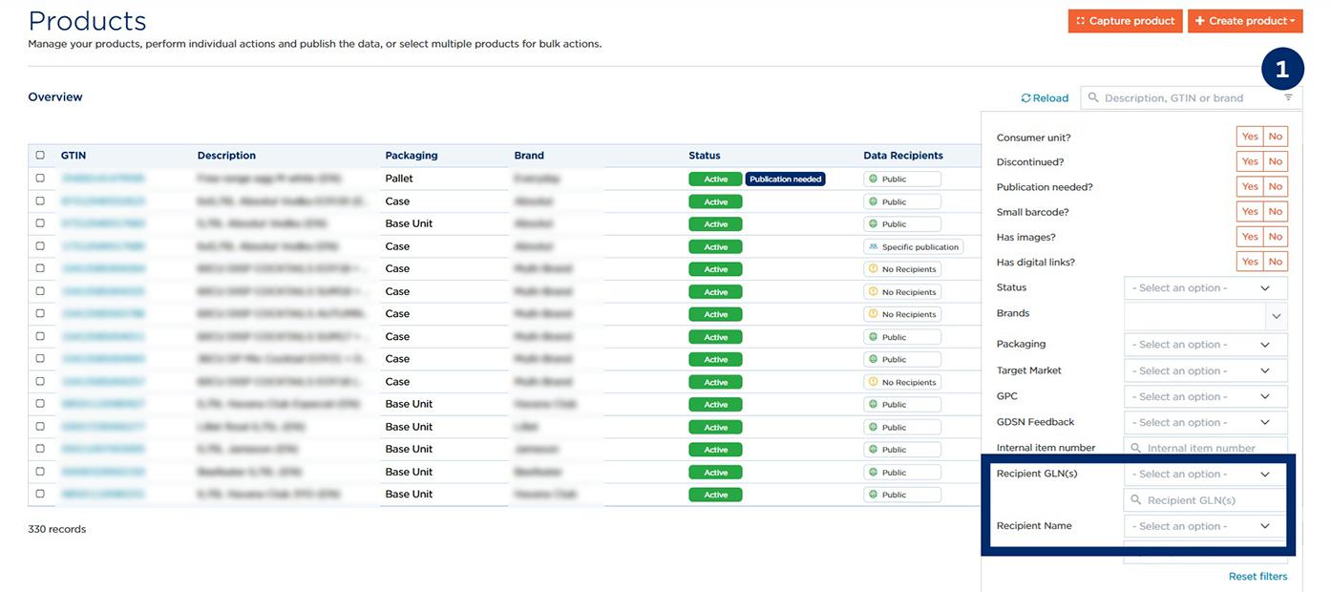Filter to products that have images (Yes)
1331x592 pixels.
[1250, 236]
